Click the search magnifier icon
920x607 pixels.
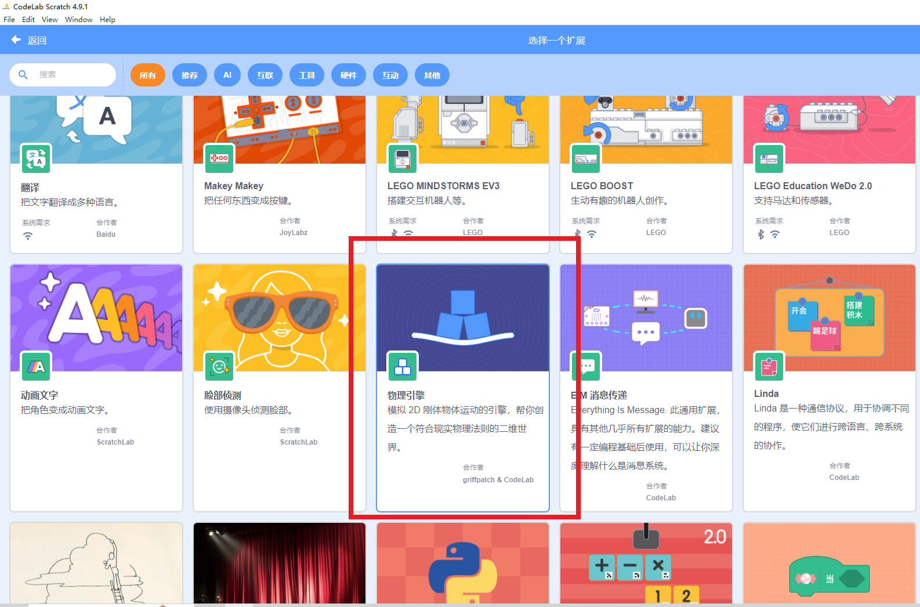coord(23,75)
